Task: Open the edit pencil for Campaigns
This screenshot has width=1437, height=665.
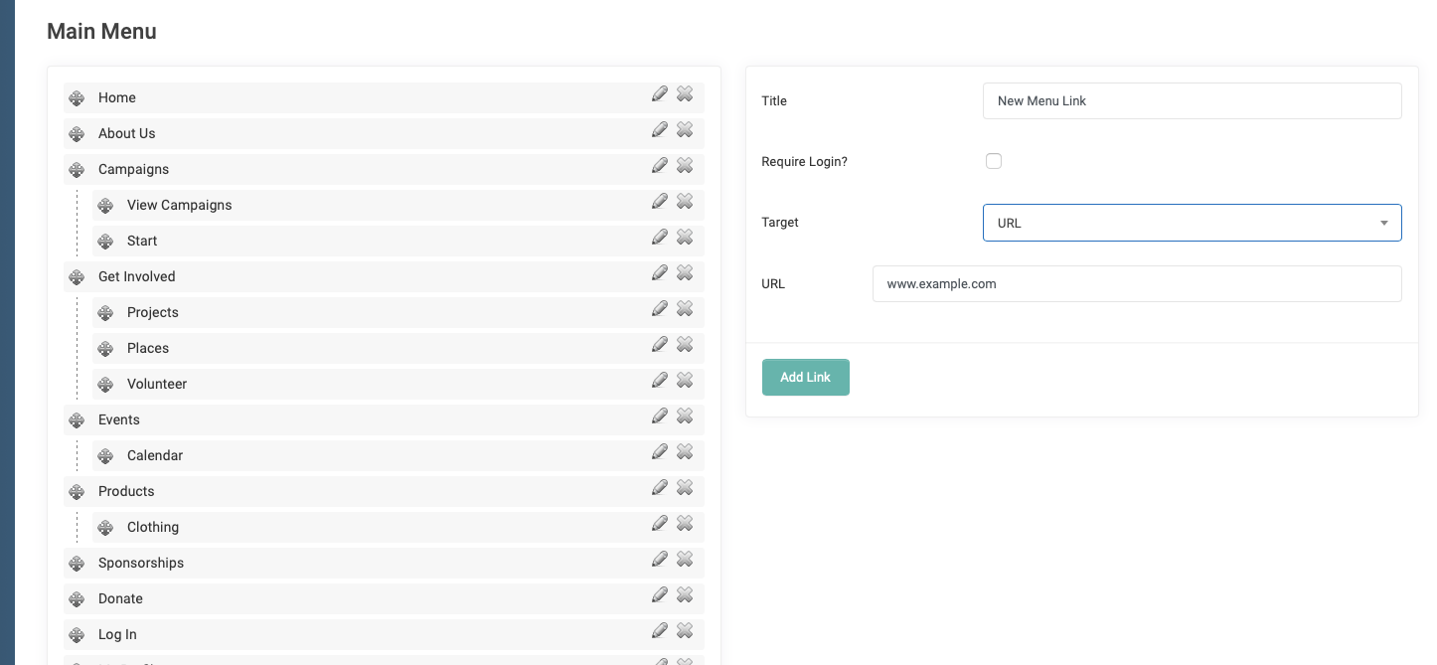Action: (660, 165)
